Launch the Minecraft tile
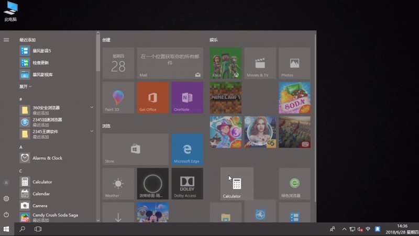The height and width of the screenshot is (236, 419). [x=226, y=98]
